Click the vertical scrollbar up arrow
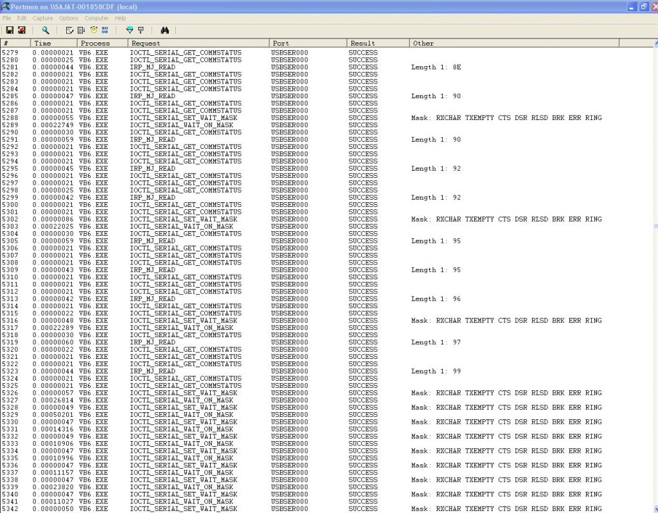Image resolution: width=658 pixels, height=513 pixels. [656, 43]
